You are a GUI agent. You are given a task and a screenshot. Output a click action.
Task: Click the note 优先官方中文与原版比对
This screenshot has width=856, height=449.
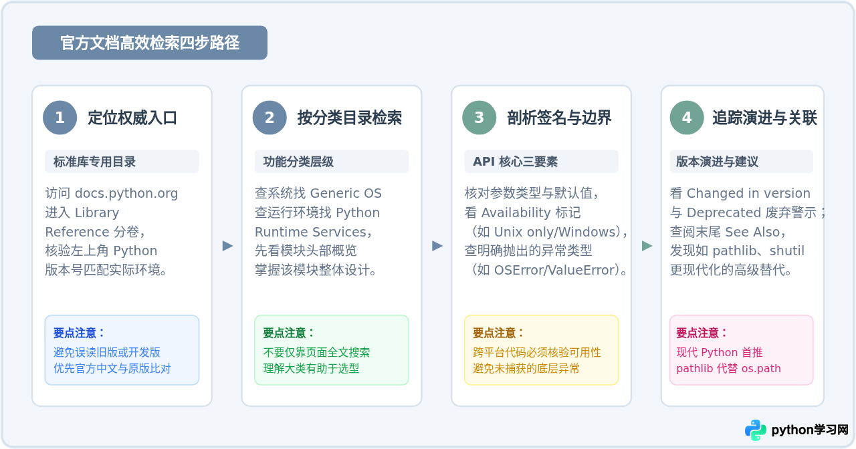pyautogui.click(x=112, y=368)
